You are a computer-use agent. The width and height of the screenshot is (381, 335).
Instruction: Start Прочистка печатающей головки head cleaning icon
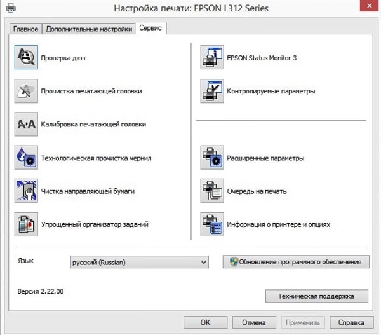coord(26,91)
